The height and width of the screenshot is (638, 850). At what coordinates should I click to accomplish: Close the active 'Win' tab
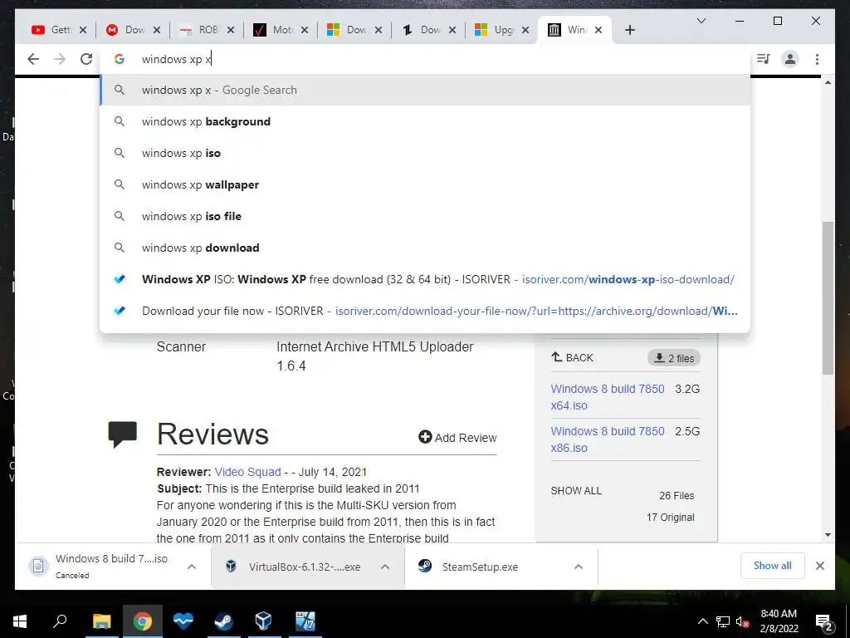(598, 30)
